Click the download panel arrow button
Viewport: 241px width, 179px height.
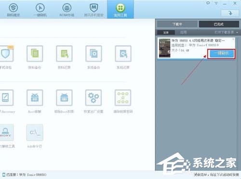coord(230,13)
